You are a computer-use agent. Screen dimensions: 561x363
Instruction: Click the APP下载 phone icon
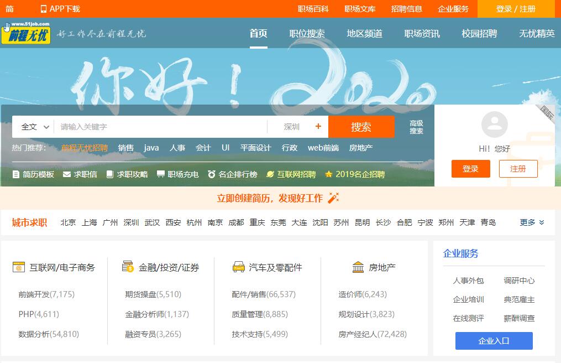click(44, 9)
